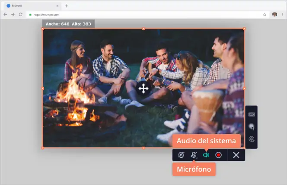Open the browser profile avatar
Screen dimensions: 287x185
tap(274, 14)
